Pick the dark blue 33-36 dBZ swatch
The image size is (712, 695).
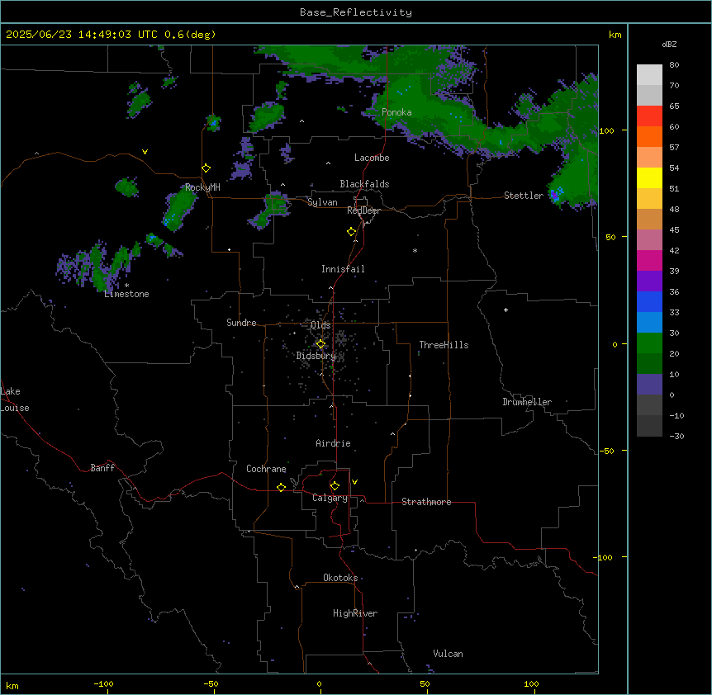pyautogui.click(x=649, y=301)
